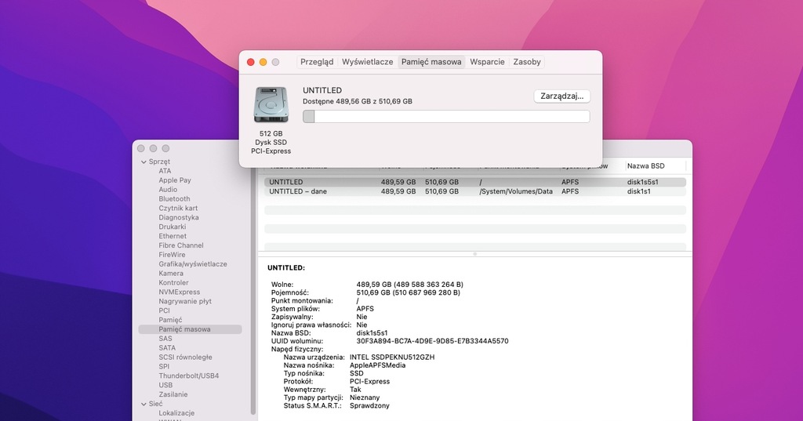Image resolution: width=803 pixels, height=421 pixels.
Task: Click the Nazwa BSD column header
Action: [x=646, y=166]
